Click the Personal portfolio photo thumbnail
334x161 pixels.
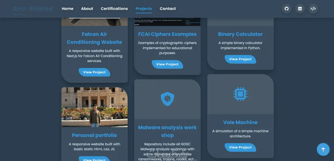click(95, 107)
